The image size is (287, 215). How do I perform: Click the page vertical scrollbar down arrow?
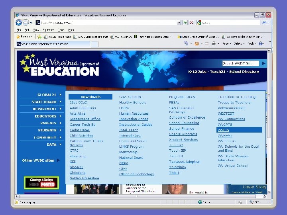pos(269,192)
